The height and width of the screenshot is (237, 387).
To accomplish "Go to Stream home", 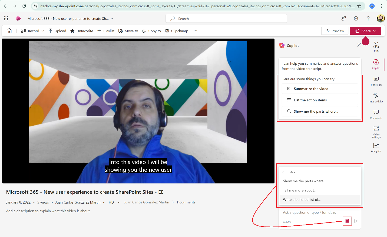I will tap(9, 31).
